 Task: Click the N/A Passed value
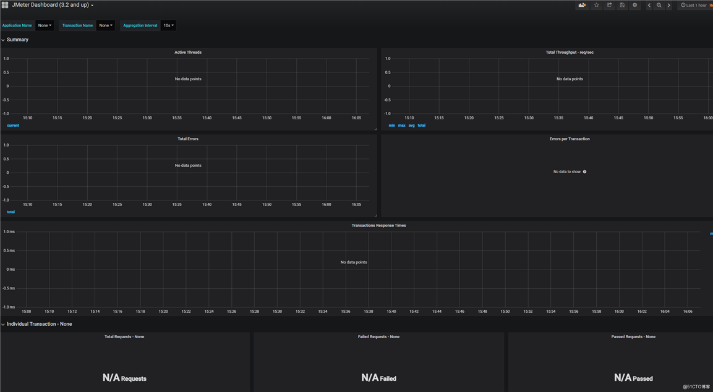(633, 378)
